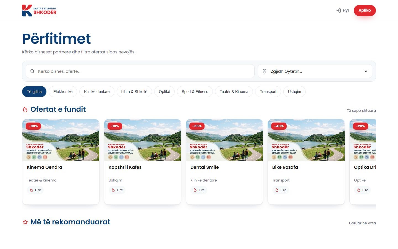Click the -30% discount badge
This screenshot has width=398, height=249.
(33, 126)
